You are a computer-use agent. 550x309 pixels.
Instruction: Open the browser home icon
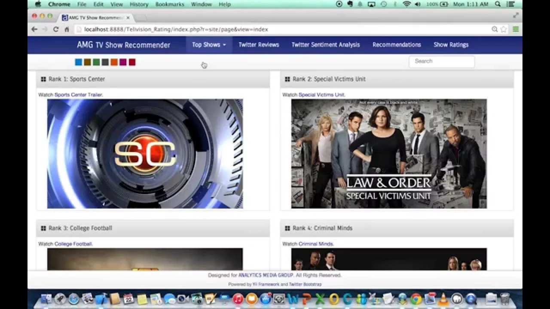tap(67, 29)
